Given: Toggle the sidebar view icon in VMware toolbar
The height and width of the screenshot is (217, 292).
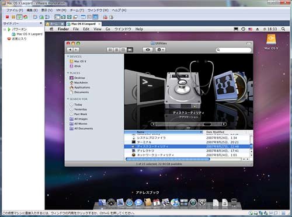Looking at the screenshot, I should coord(57,17).
